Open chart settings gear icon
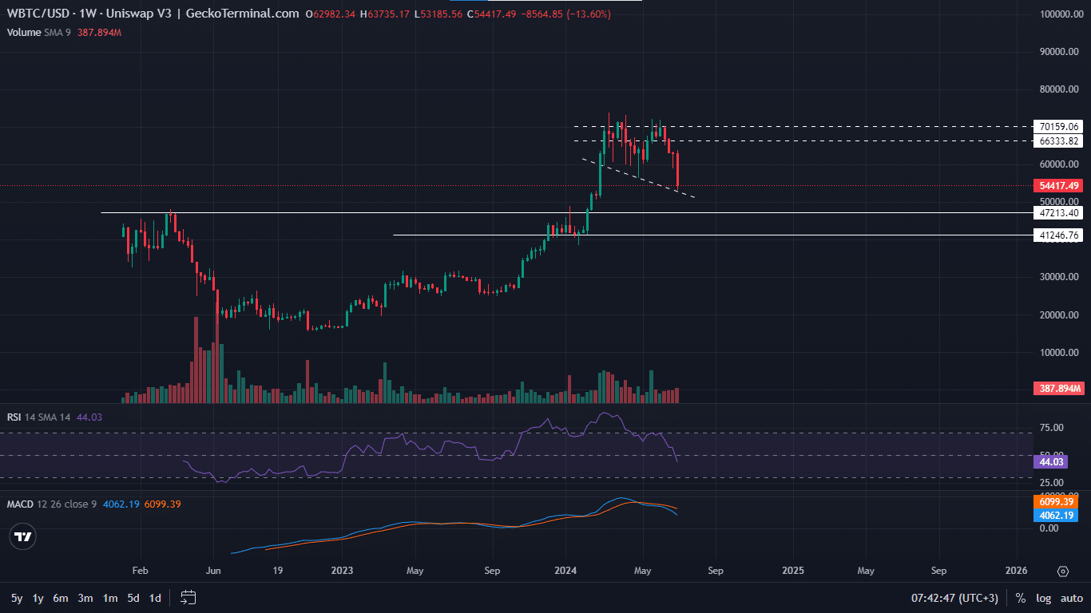The image size is (1091, 613). [1062, 571]
